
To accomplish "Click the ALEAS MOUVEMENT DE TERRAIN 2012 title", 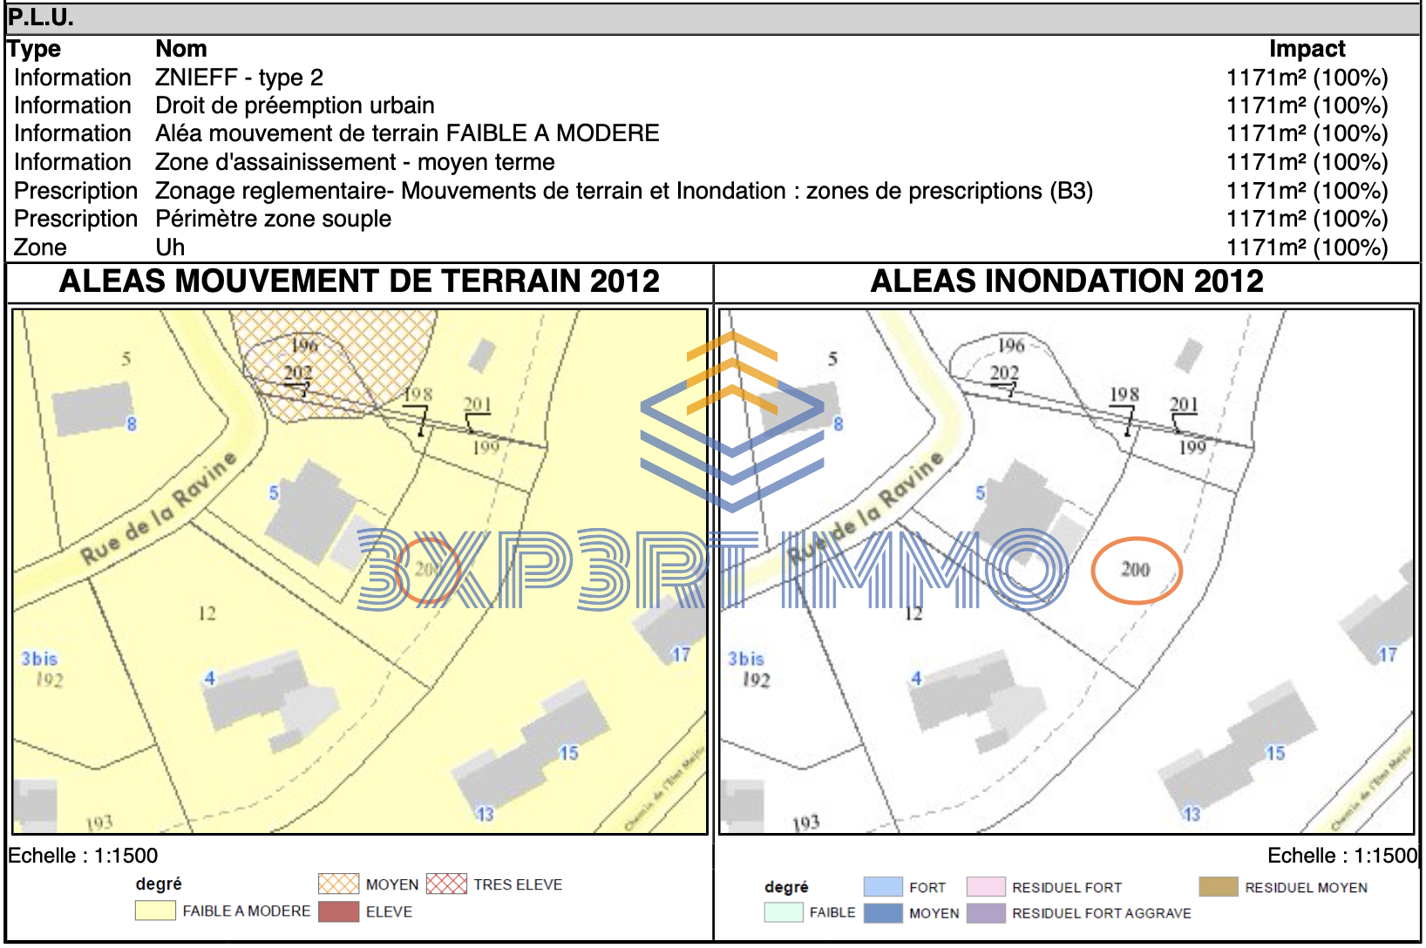I will [359, 281].
